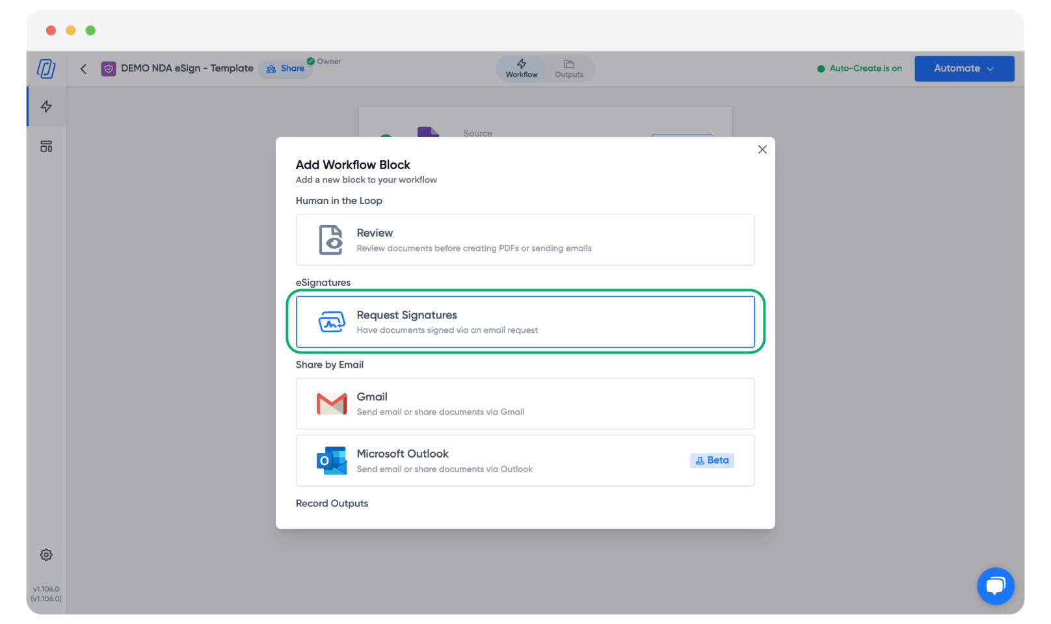Click the Microsoft Outlook icon
Screen dimensions: 1051x624
point(332,460)
